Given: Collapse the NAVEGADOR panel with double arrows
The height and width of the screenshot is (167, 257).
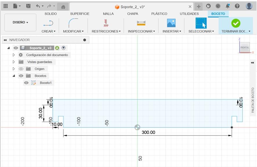Looking at the screenshot, I should coord(5,40).
